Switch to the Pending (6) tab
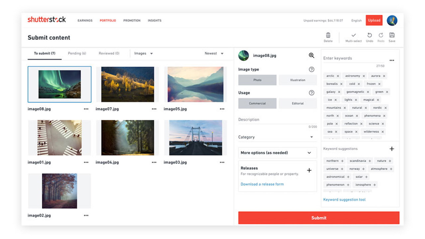This screenshot has width=425, height=239. coord(77,53)
